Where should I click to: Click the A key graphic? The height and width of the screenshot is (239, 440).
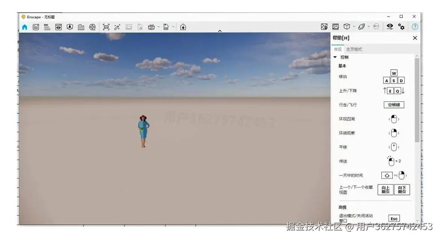click(387, 81)
